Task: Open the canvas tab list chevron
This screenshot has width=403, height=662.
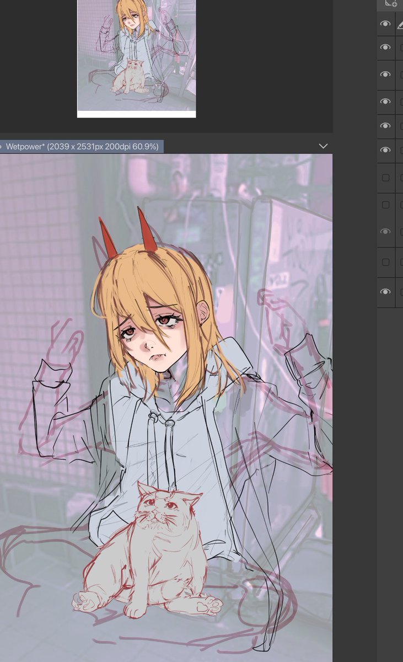Action: click(x=323, y=146)
